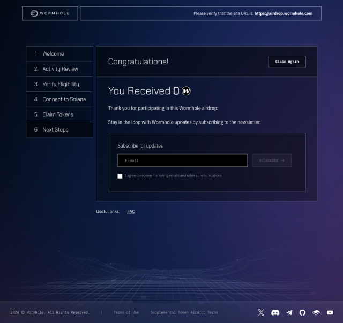
Task: Click the marketing emails agreement text
Action: [173, 176]
